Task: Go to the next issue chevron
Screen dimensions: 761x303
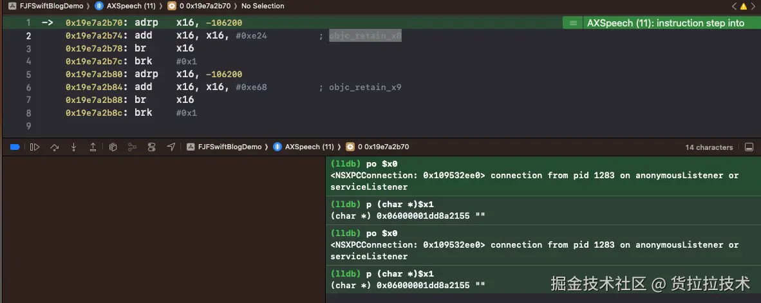Action: 754,6
